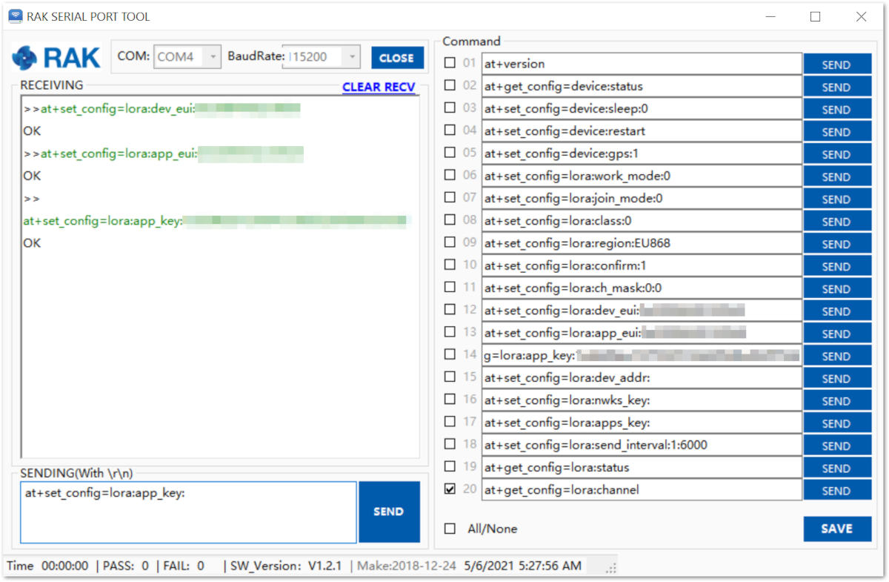Click the SAVE button
Viewport: 889px width, 582px height.
click(836, 529)
